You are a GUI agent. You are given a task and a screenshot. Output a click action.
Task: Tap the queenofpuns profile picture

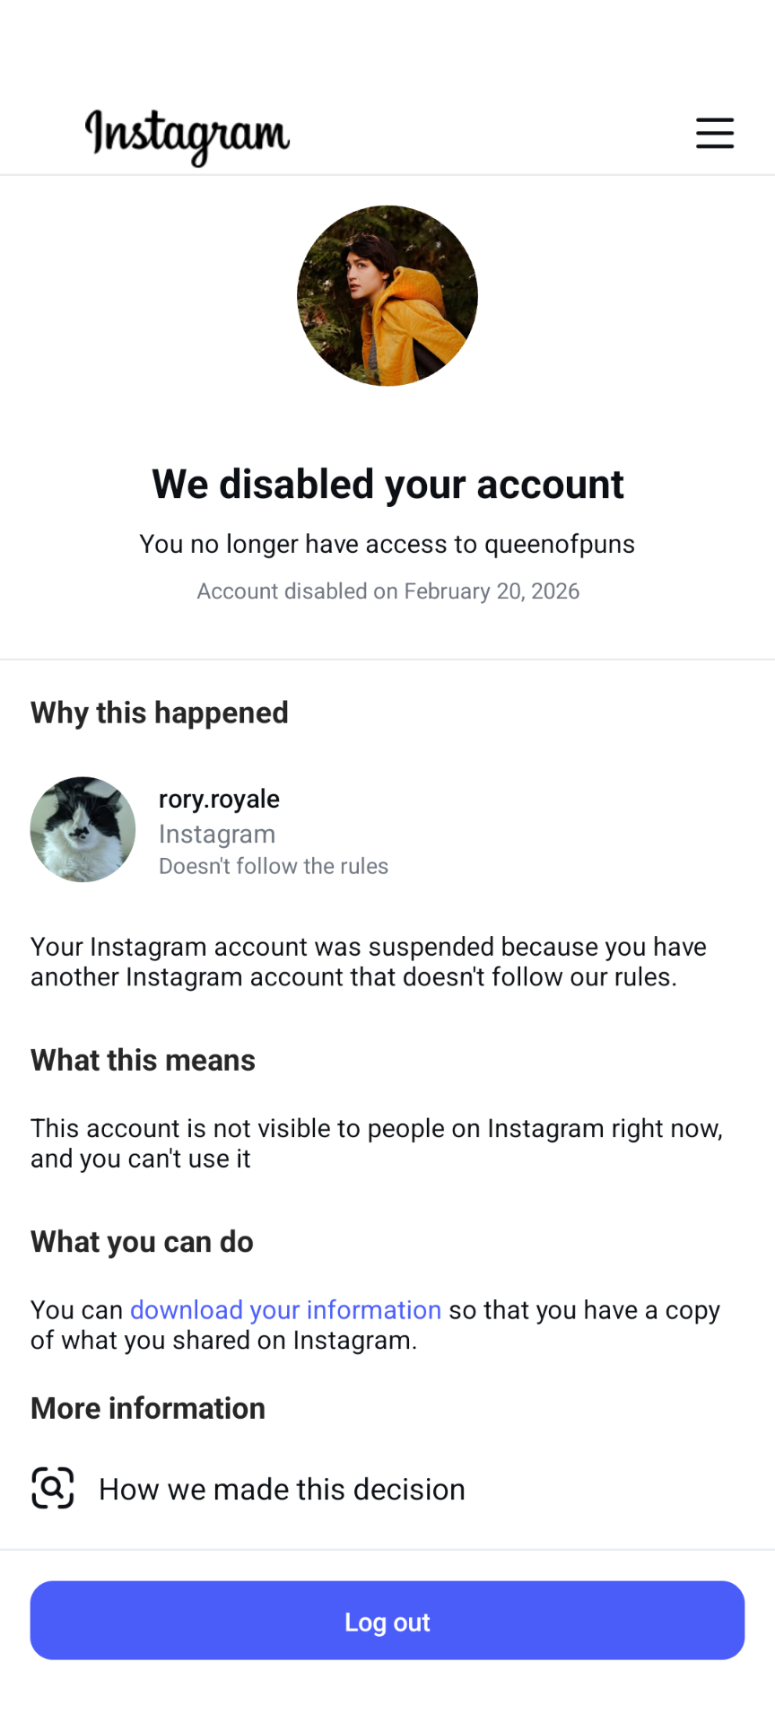tap(387, 296)
